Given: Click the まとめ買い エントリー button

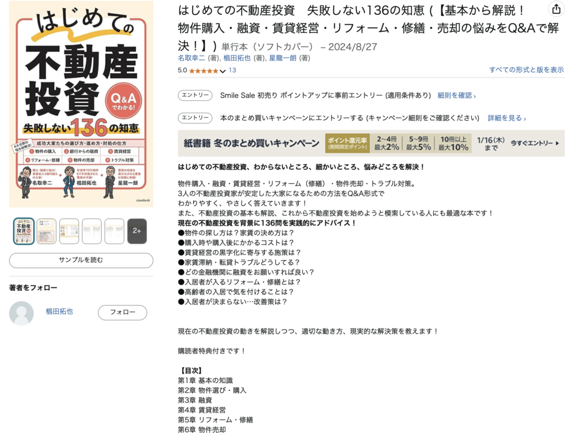Looking at the screenshot, I should point(195,118).
